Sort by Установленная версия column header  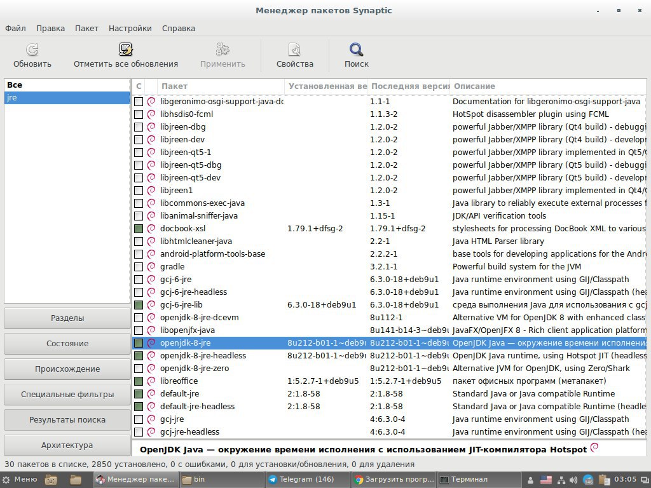326,86
